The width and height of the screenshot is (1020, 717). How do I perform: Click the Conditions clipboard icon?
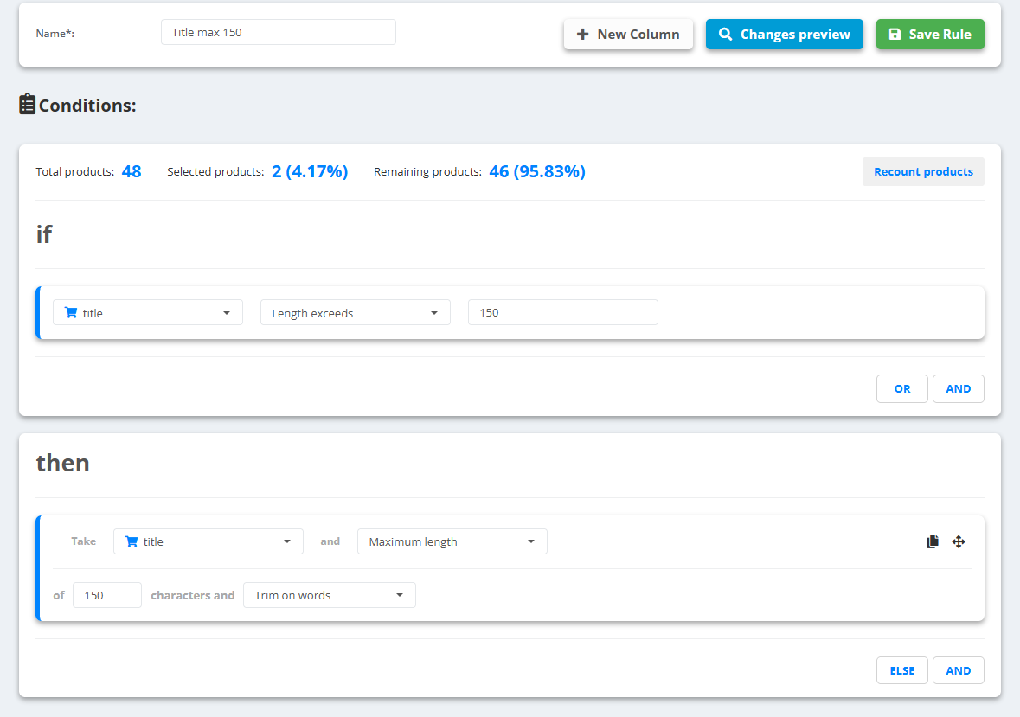click(x=28, y=104)
